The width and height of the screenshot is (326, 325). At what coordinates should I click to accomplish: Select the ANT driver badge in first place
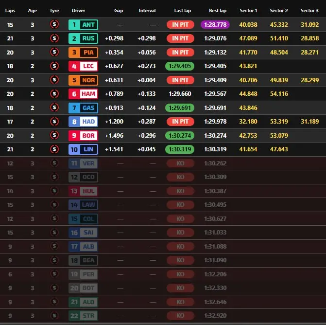coord(83,24)
